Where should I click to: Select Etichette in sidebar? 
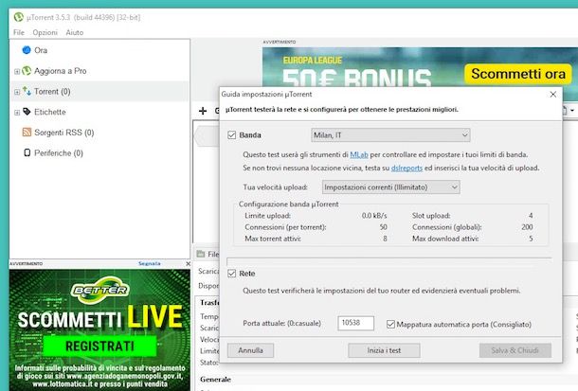pos(50,112)
